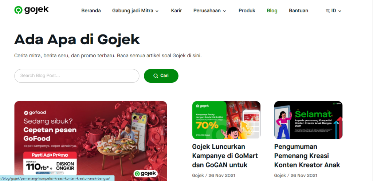Open the Beranda menu item
This screenshot has height=181, width=373.
(x=91, y=11)
